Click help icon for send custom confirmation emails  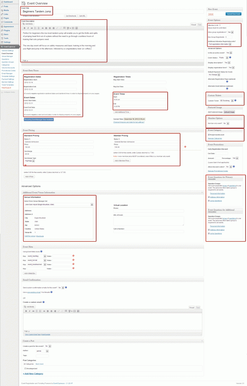click(66, 287)
